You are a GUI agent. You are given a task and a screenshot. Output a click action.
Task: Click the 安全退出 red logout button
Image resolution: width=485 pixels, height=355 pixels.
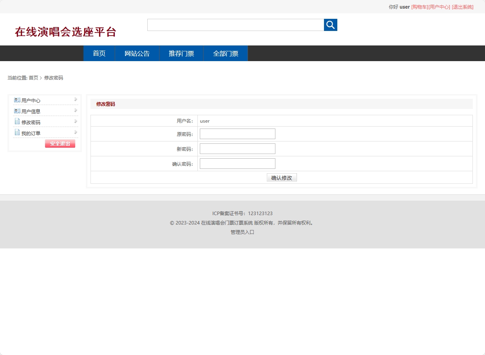(x=60, y=143)
